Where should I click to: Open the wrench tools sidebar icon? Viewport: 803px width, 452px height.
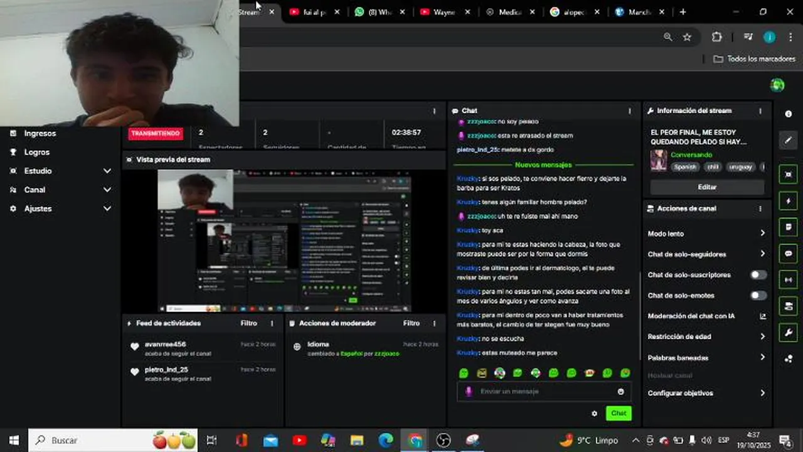[x=789, y=333]
